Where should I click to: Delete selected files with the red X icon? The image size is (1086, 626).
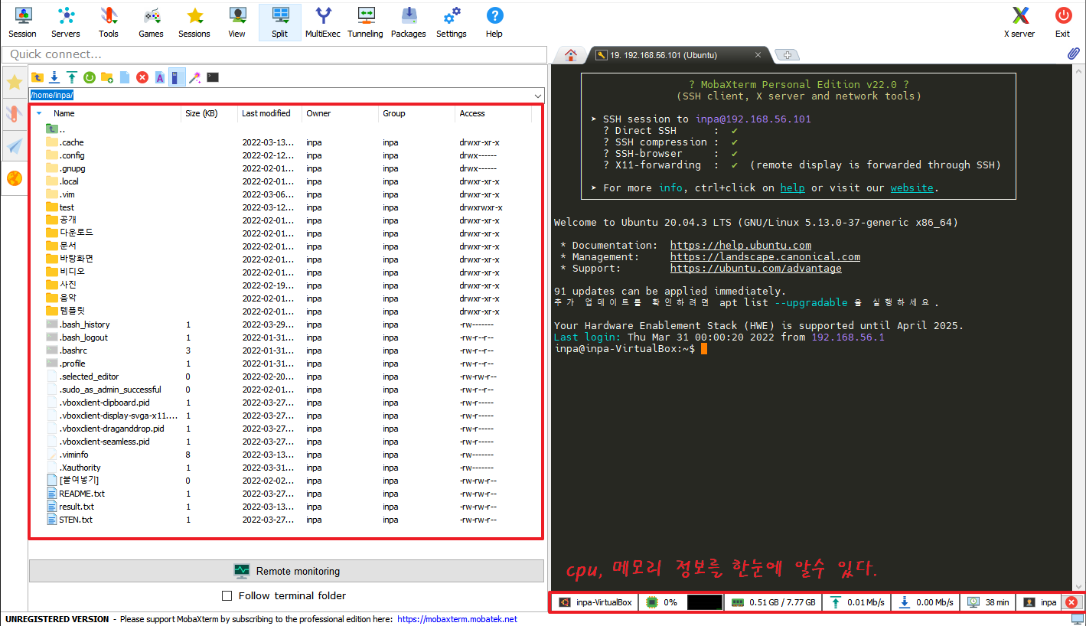[x=142, y=77]
